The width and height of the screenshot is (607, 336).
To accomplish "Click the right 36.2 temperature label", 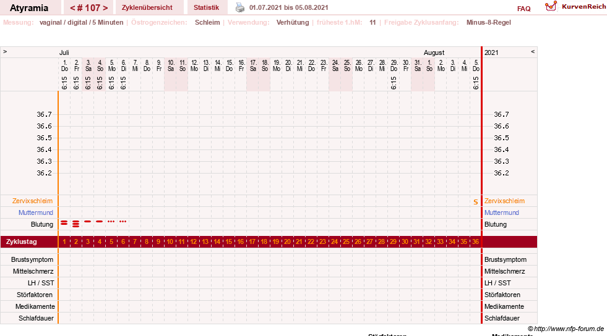I will pos(501,173).
